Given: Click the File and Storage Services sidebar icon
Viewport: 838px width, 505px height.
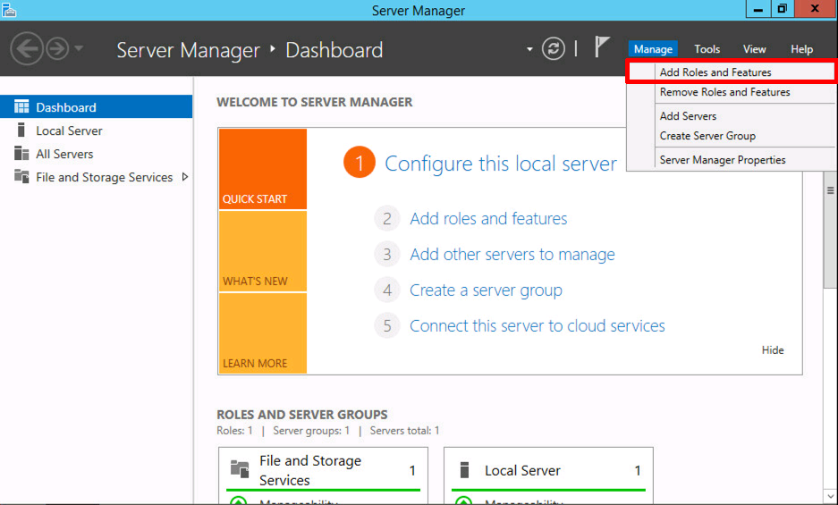Looking at the screenshot, I should pyautogui.click(x=21, y=176).
